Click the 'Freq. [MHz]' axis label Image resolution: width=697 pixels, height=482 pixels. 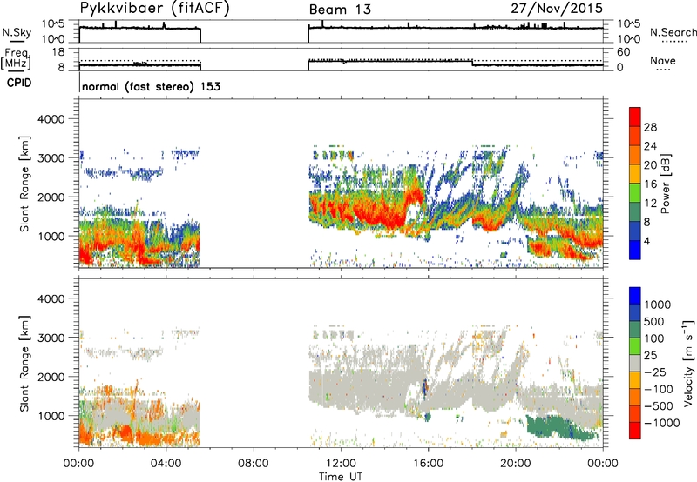(16, 59)
